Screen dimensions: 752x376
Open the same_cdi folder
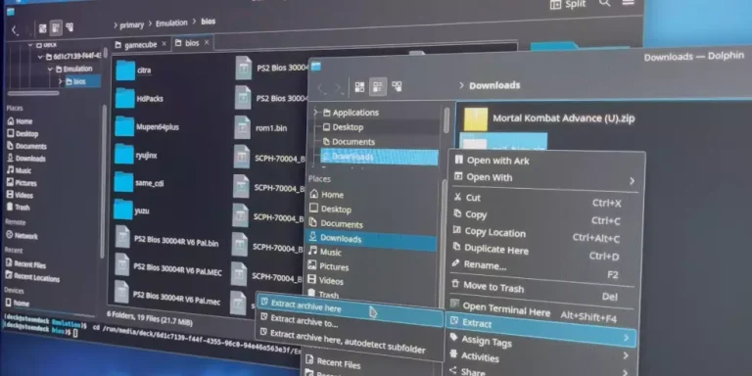[139, 183]
